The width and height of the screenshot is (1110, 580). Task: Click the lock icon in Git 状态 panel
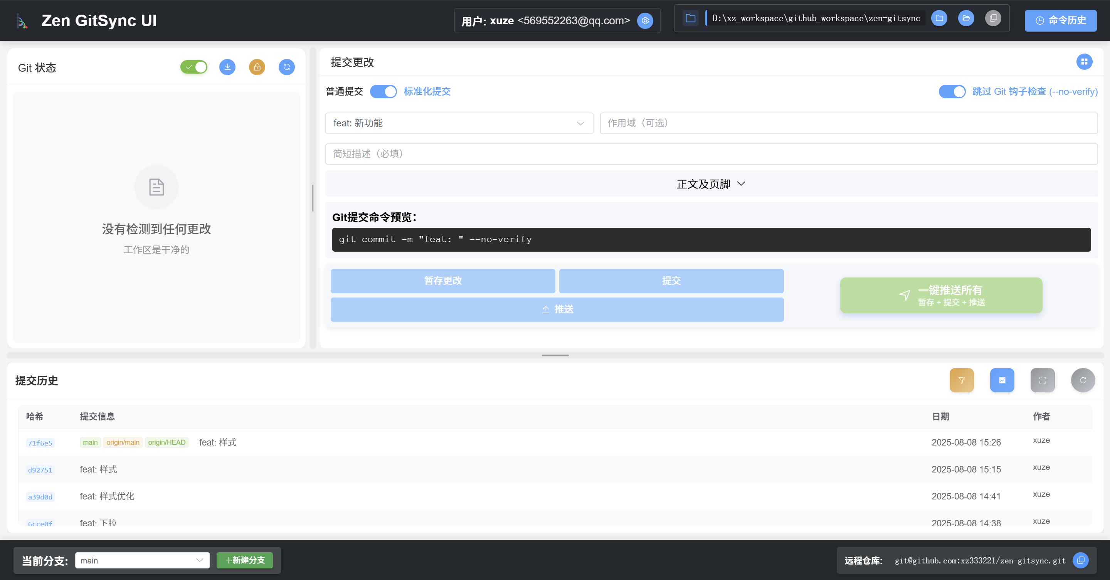[257, 67]
